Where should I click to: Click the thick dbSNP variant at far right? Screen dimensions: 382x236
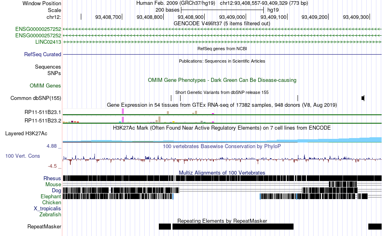tap(363, 98)
